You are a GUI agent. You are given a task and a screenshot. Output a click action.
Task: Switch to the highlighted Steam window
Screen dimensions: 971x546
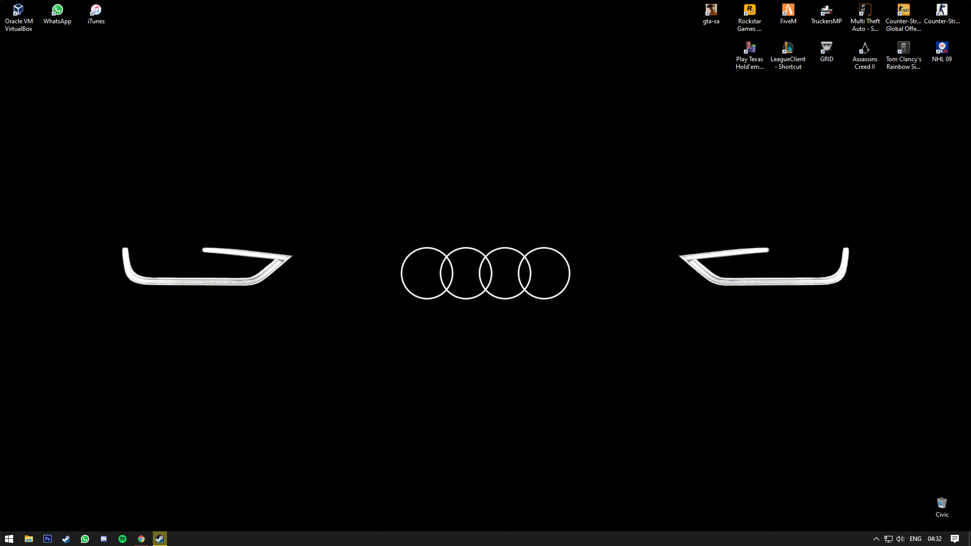point(159,539)
